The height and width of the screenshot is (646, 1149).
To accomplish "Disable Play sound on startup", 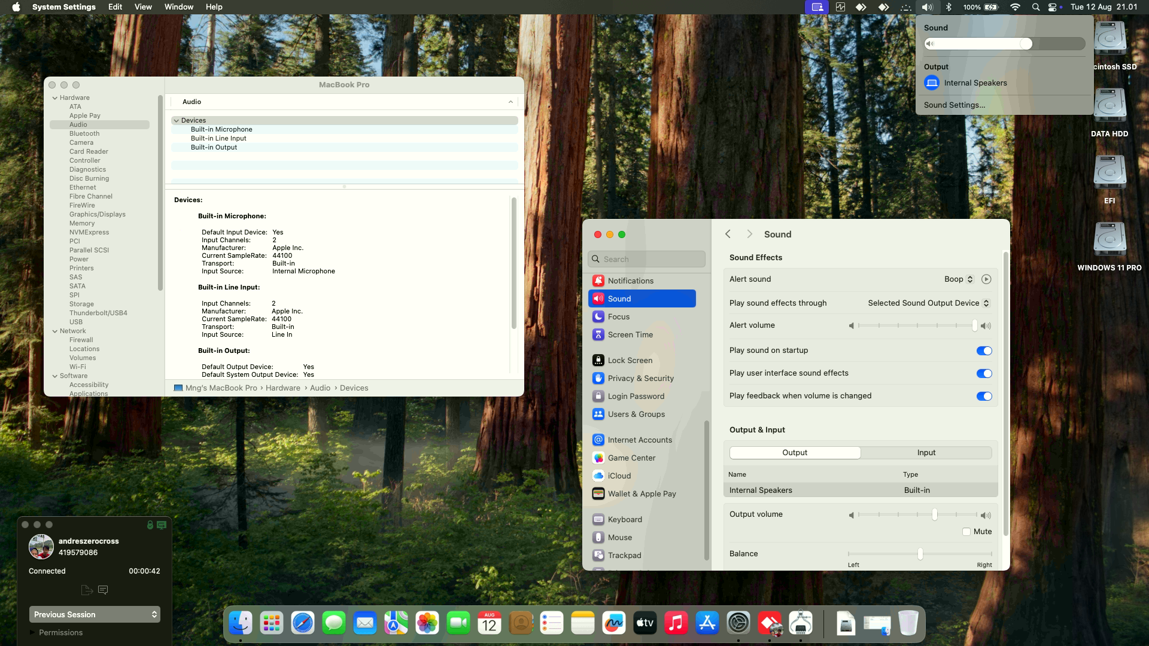I will coord(984,351).
